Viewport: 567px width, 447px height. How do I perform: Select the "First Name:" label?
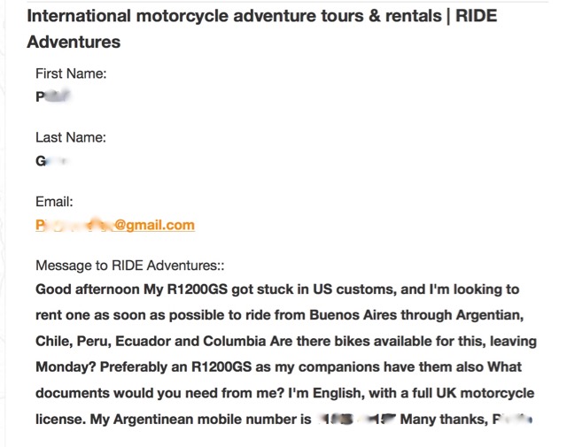(x=71, y=73)
